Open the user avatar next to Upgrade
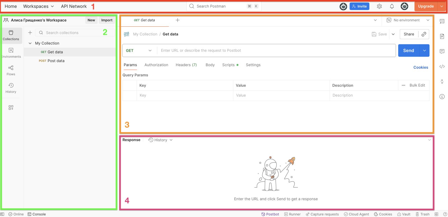This screenshot has width=448, height=217. (x=404, y=6)
